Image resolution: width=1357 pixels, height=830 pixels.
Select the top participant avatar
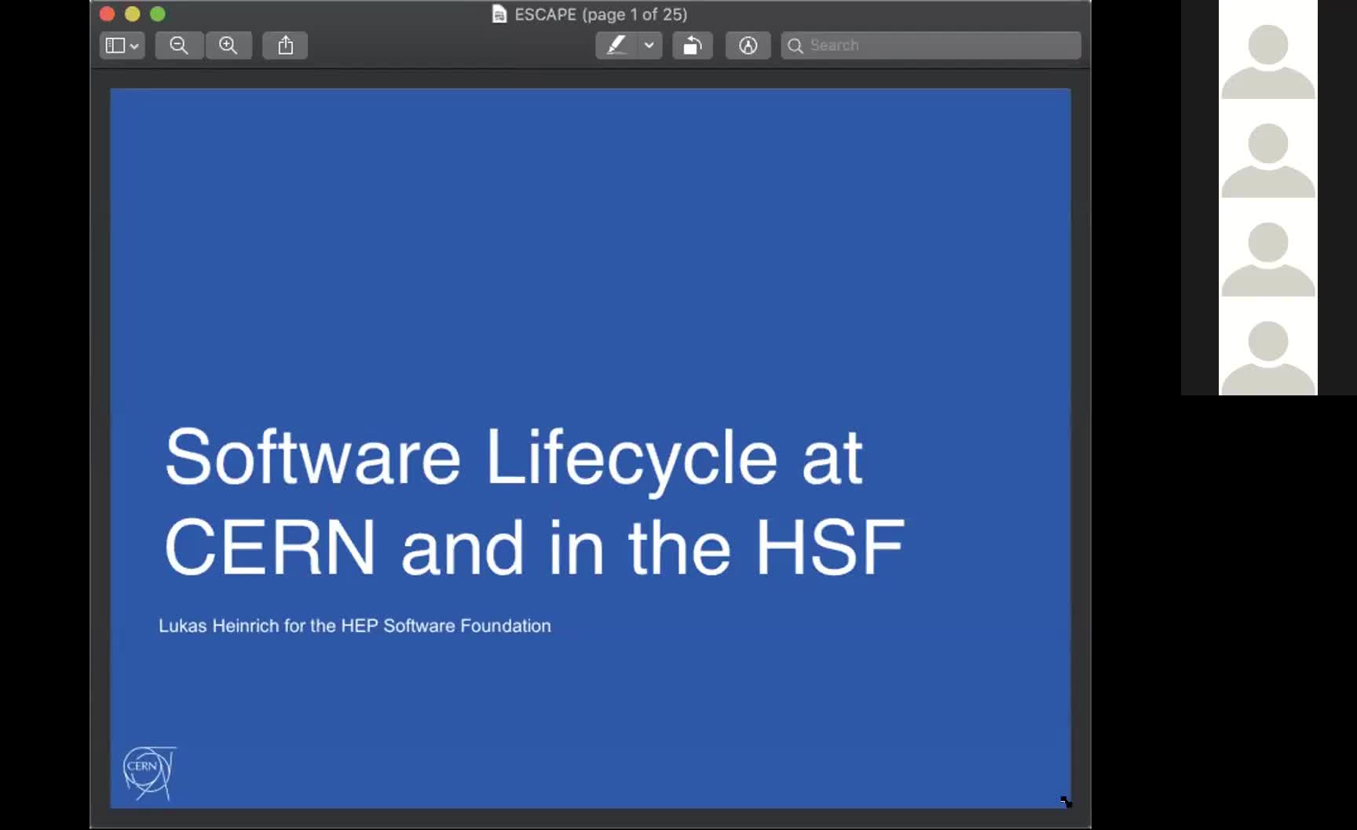click(x=1267, y=51)
